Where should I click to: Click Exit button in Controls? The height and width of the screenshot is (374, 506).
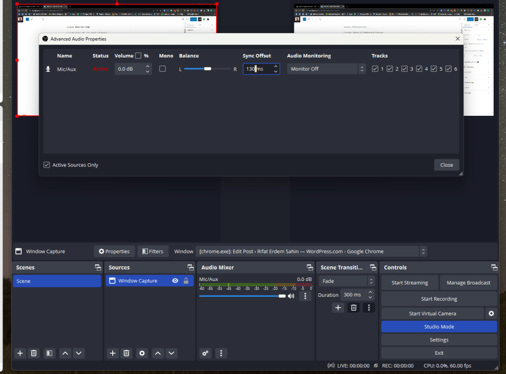tap(439, 353)
